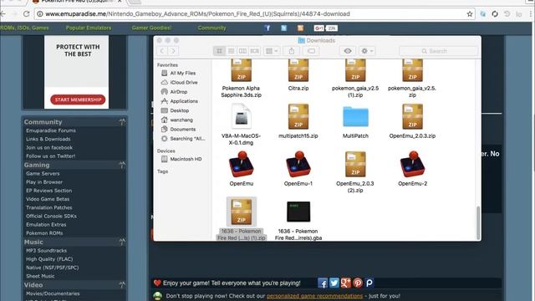Select the MultiPatch folder
This screenshot has height=301, width=535.
[355, 117]
